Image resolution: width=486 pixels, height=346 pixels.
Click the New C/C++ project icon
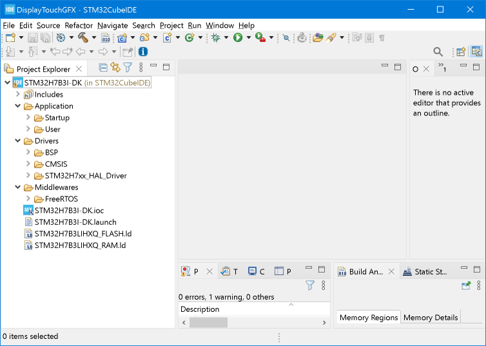point(122,38)
